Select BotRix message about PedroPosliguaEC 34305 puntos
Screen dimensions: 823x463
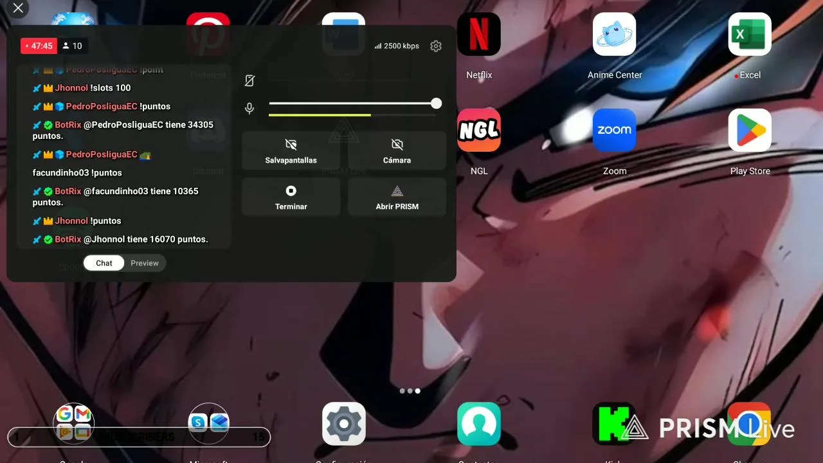[123, 131]
